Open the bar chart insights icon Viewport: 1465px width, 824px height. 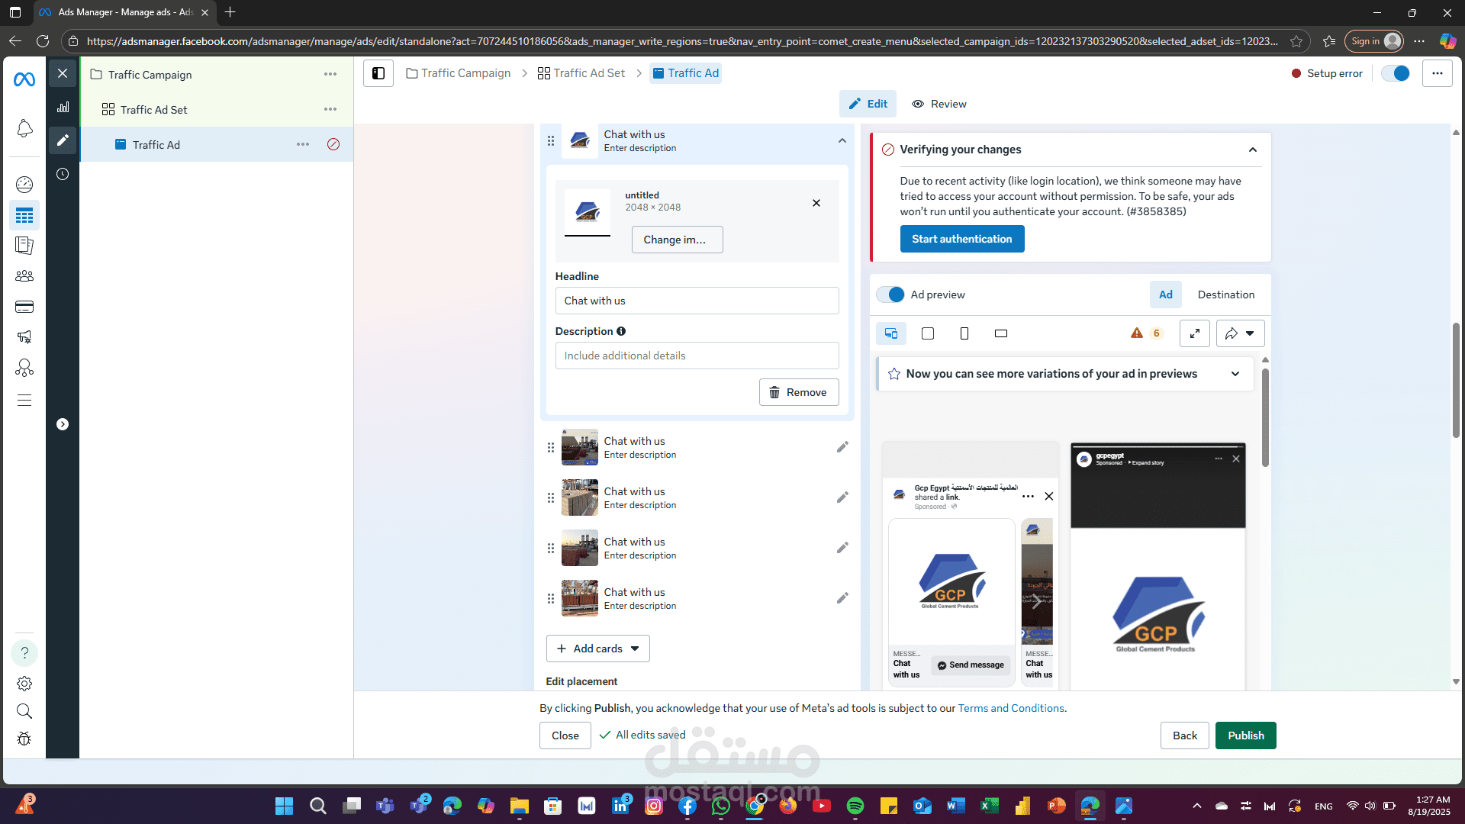[63, 108]
